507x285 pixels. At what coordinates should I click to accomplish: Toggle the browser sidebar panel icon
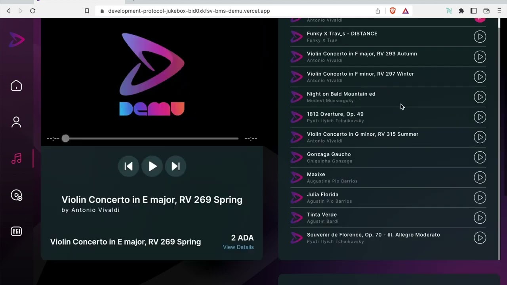(x=473, y=11)
